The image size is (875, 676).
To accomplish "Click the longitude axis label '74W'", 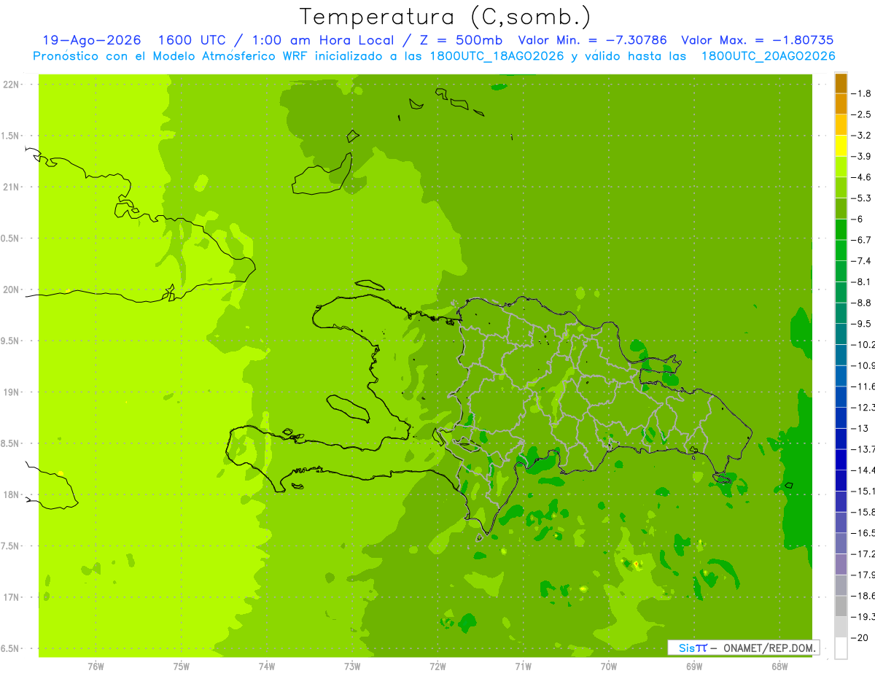I will 267,667.
